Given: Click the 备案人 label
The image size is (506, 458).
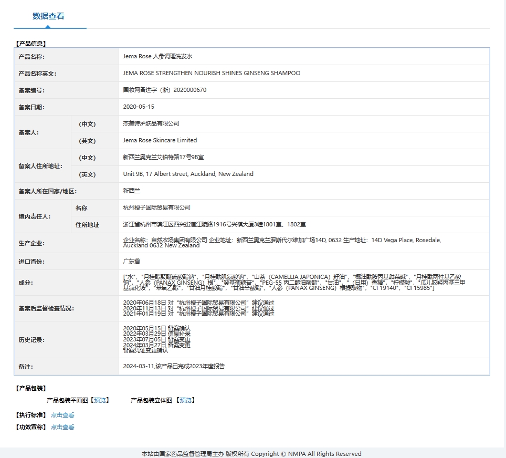Looking at the screenshot, I should [x=29, y=132].
